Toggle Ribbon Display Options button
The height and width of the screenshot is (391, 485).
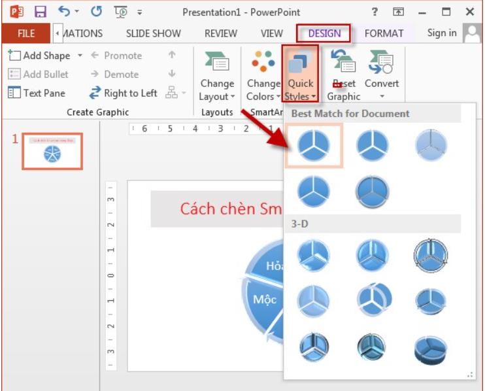(x=398, y=12)
